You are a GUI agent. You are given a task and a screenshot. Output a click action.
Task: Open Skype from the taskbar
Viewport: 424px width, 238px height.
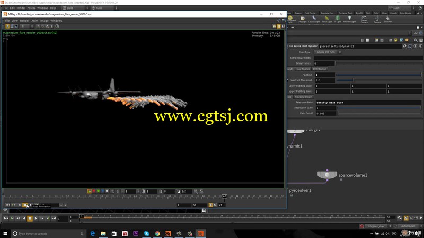pos(147,233)
